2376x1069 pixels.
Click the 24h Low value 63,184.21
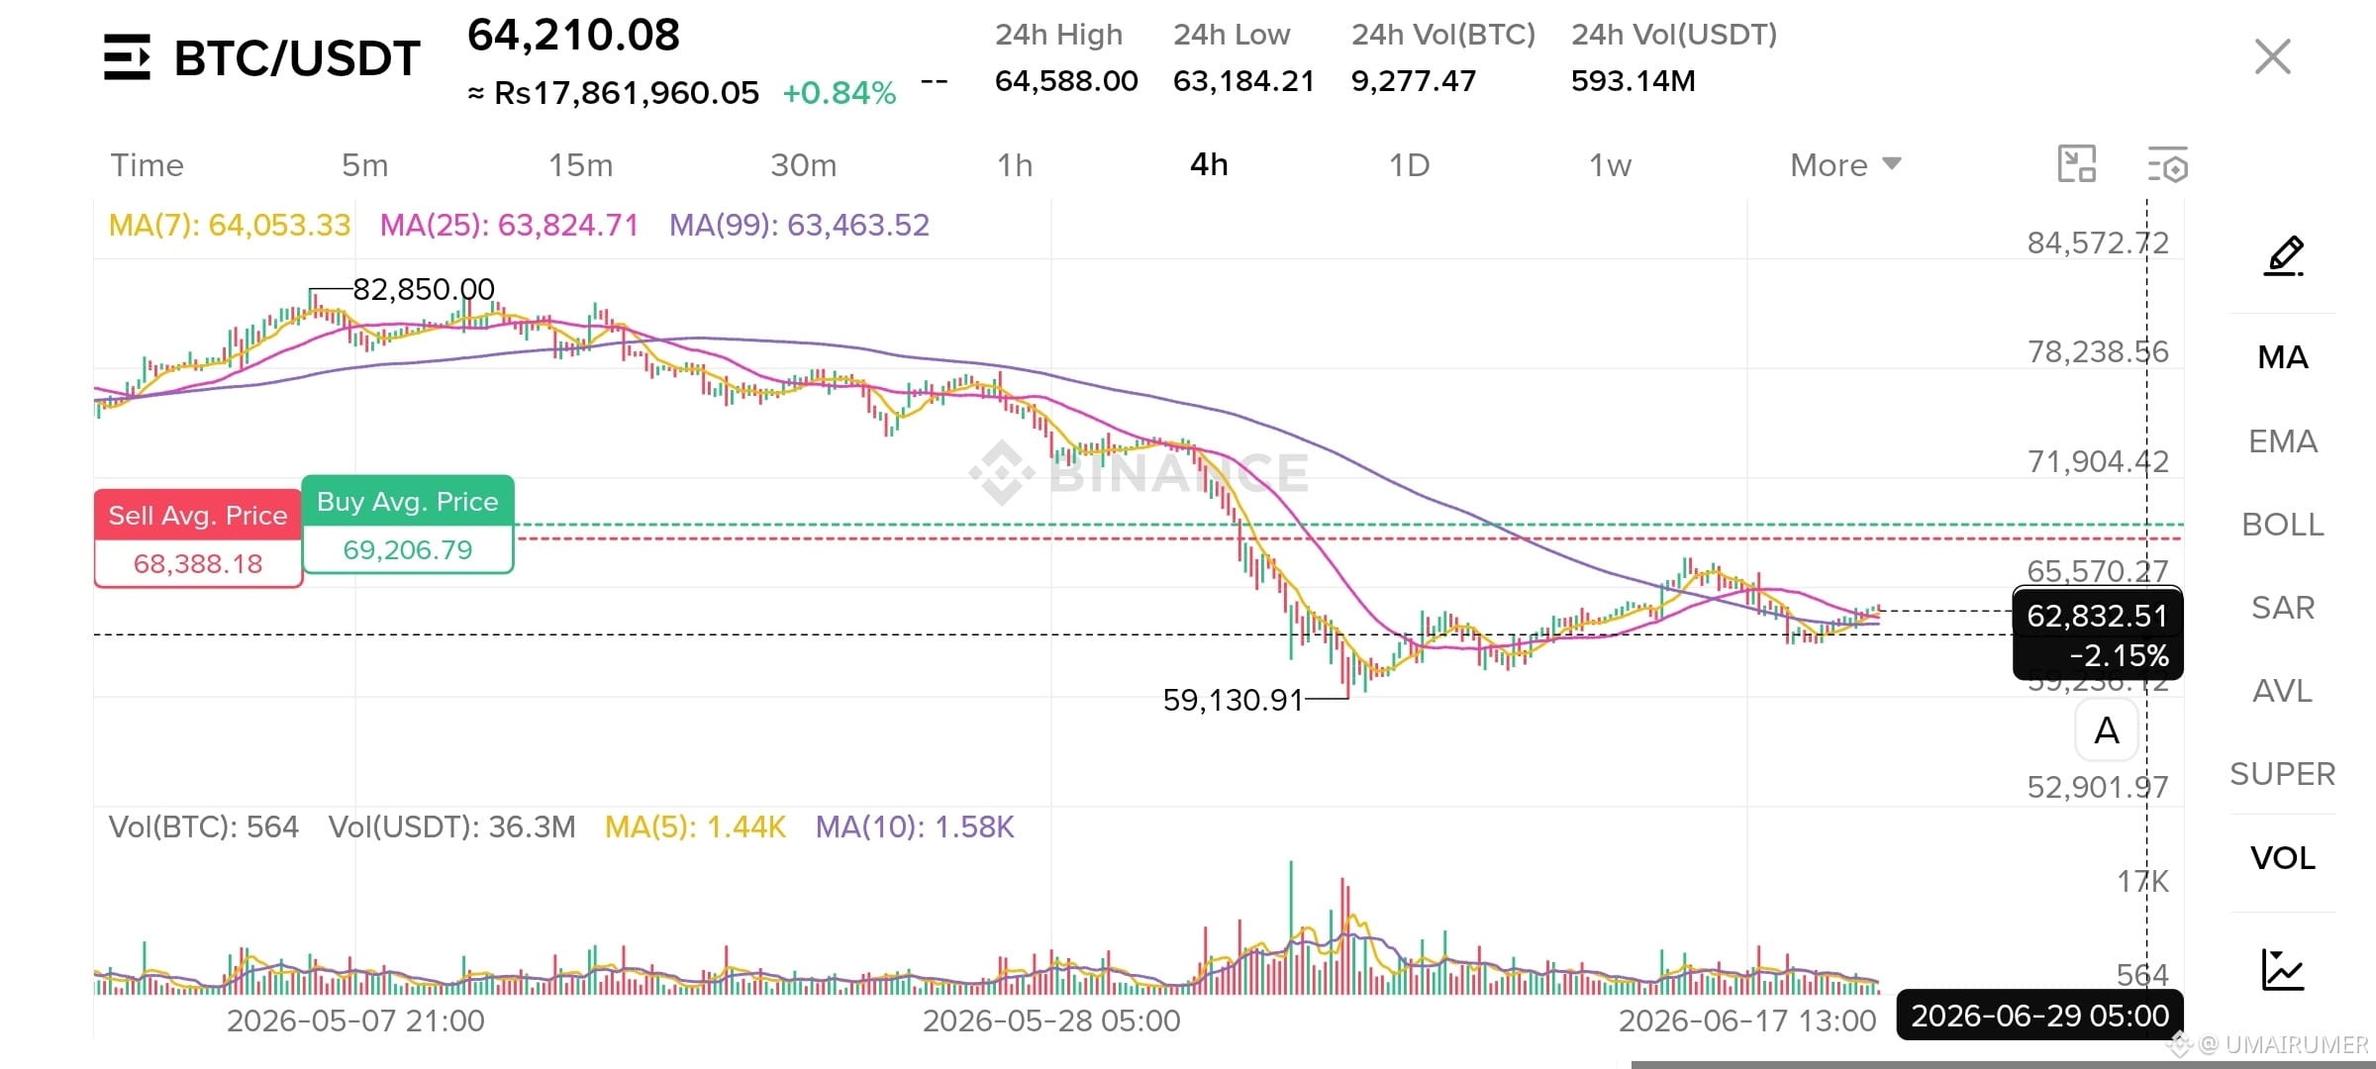point(1243,81)
